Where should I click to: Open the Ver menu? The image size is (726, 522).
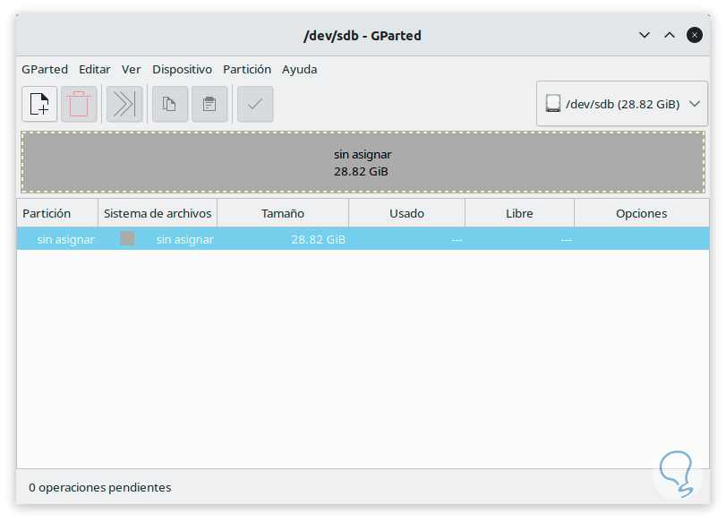coord(131,70)
